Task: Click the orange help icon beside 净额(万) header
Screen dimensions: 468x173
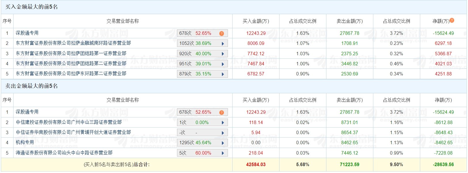Action: pyautogui.click(x=452, y=20)
